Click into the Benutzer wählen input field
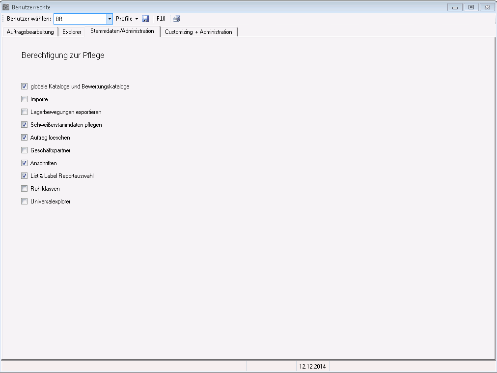This screenshot has width=497, height=373. 80,19
